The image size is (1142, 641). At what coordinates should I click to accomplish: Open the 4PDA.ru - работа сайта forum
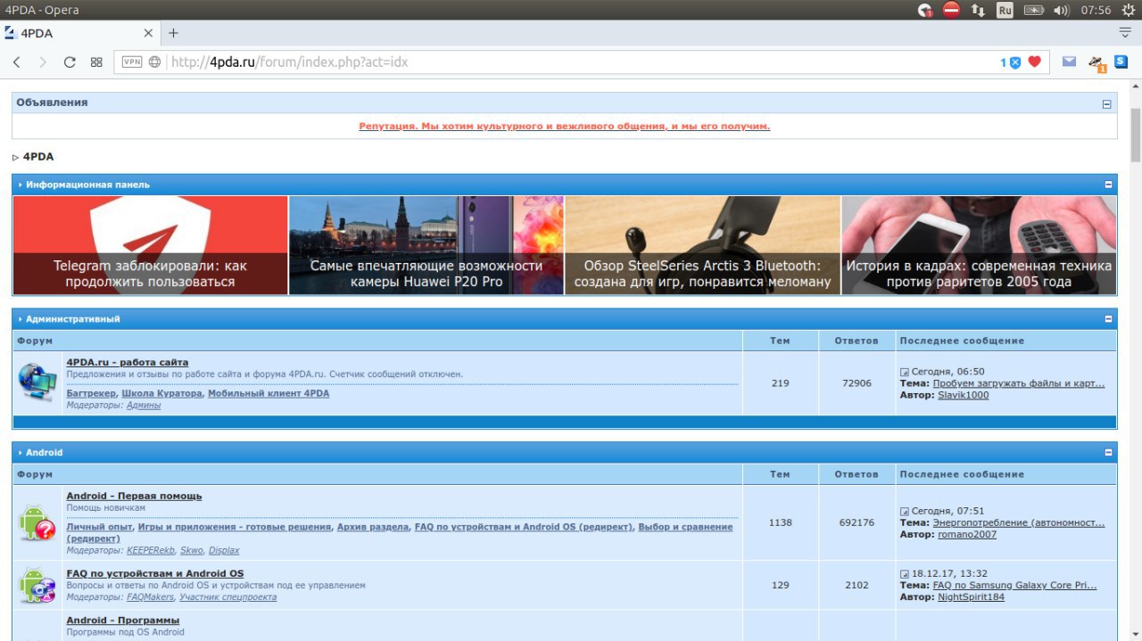[x=128, y=362]
